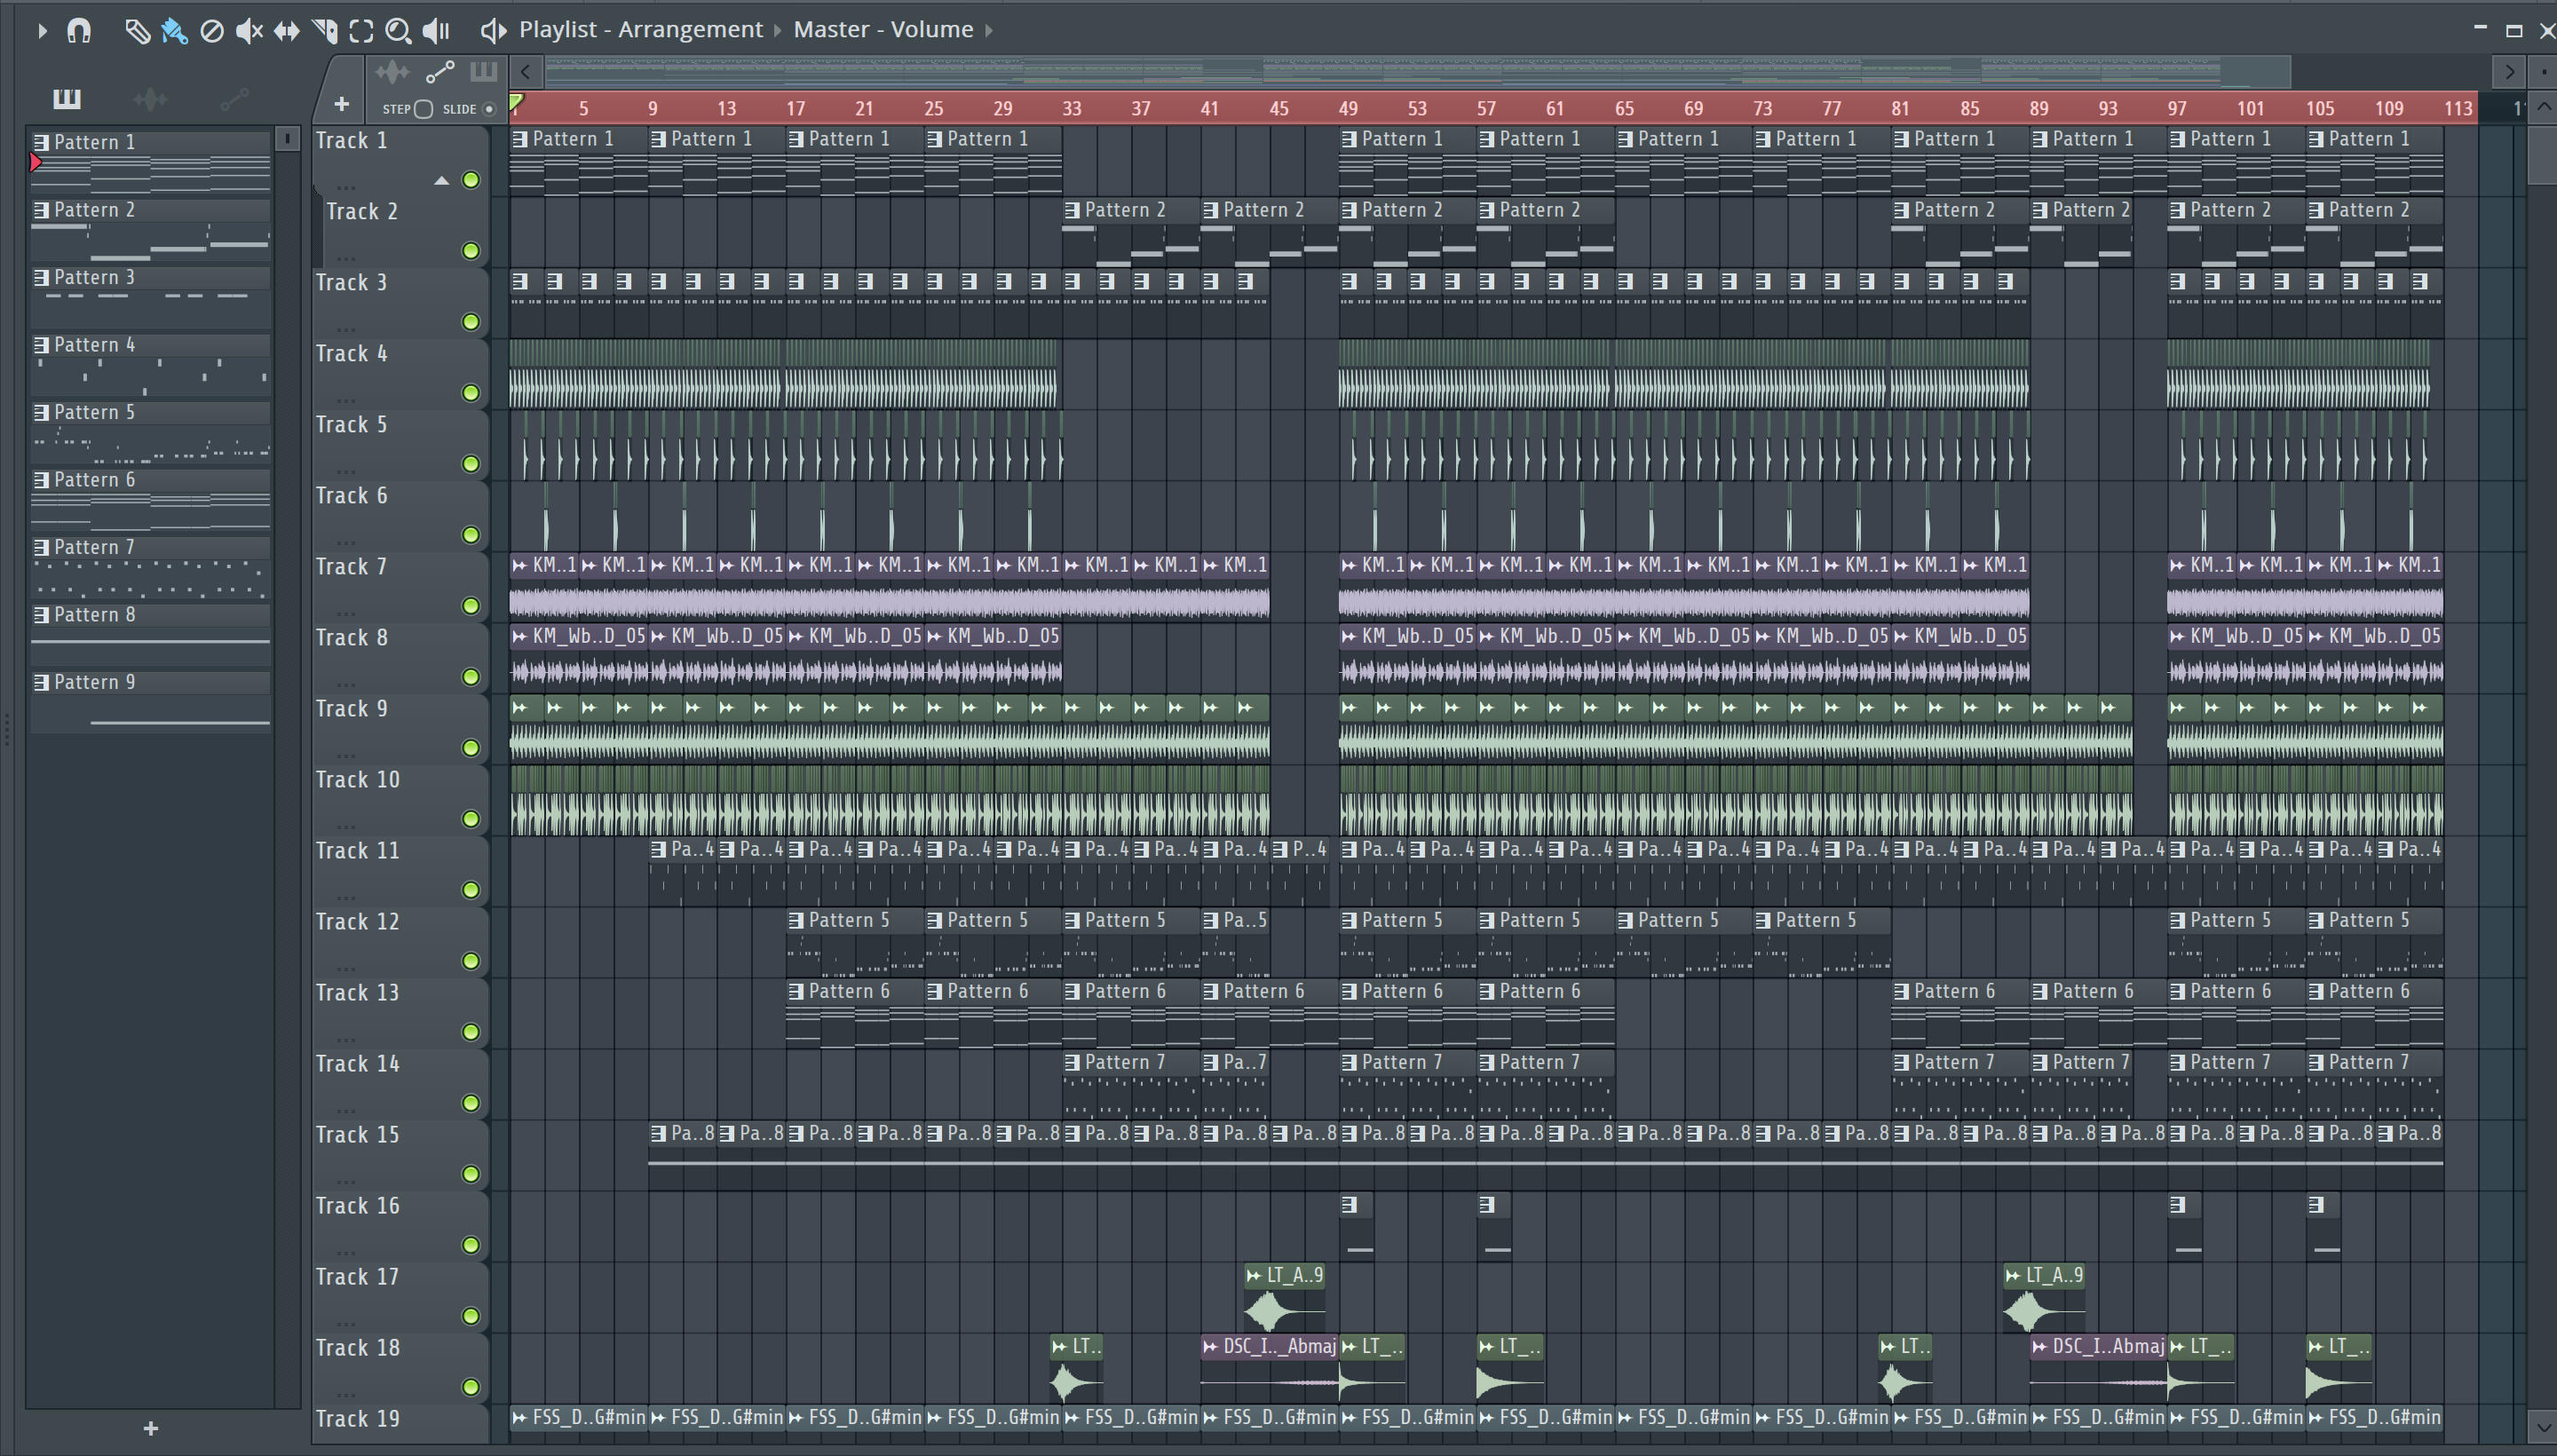Open Pattern 3 picker item menu icon

point(41,277)
